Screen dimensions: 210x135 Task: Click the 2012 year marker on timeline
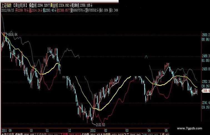tap(93, 131)
